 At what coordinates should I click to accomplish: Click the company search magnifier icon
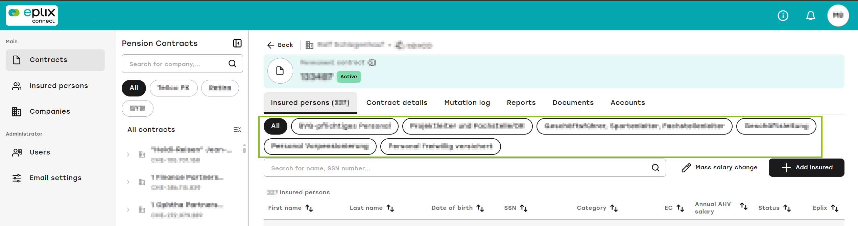tap(232, 63)
